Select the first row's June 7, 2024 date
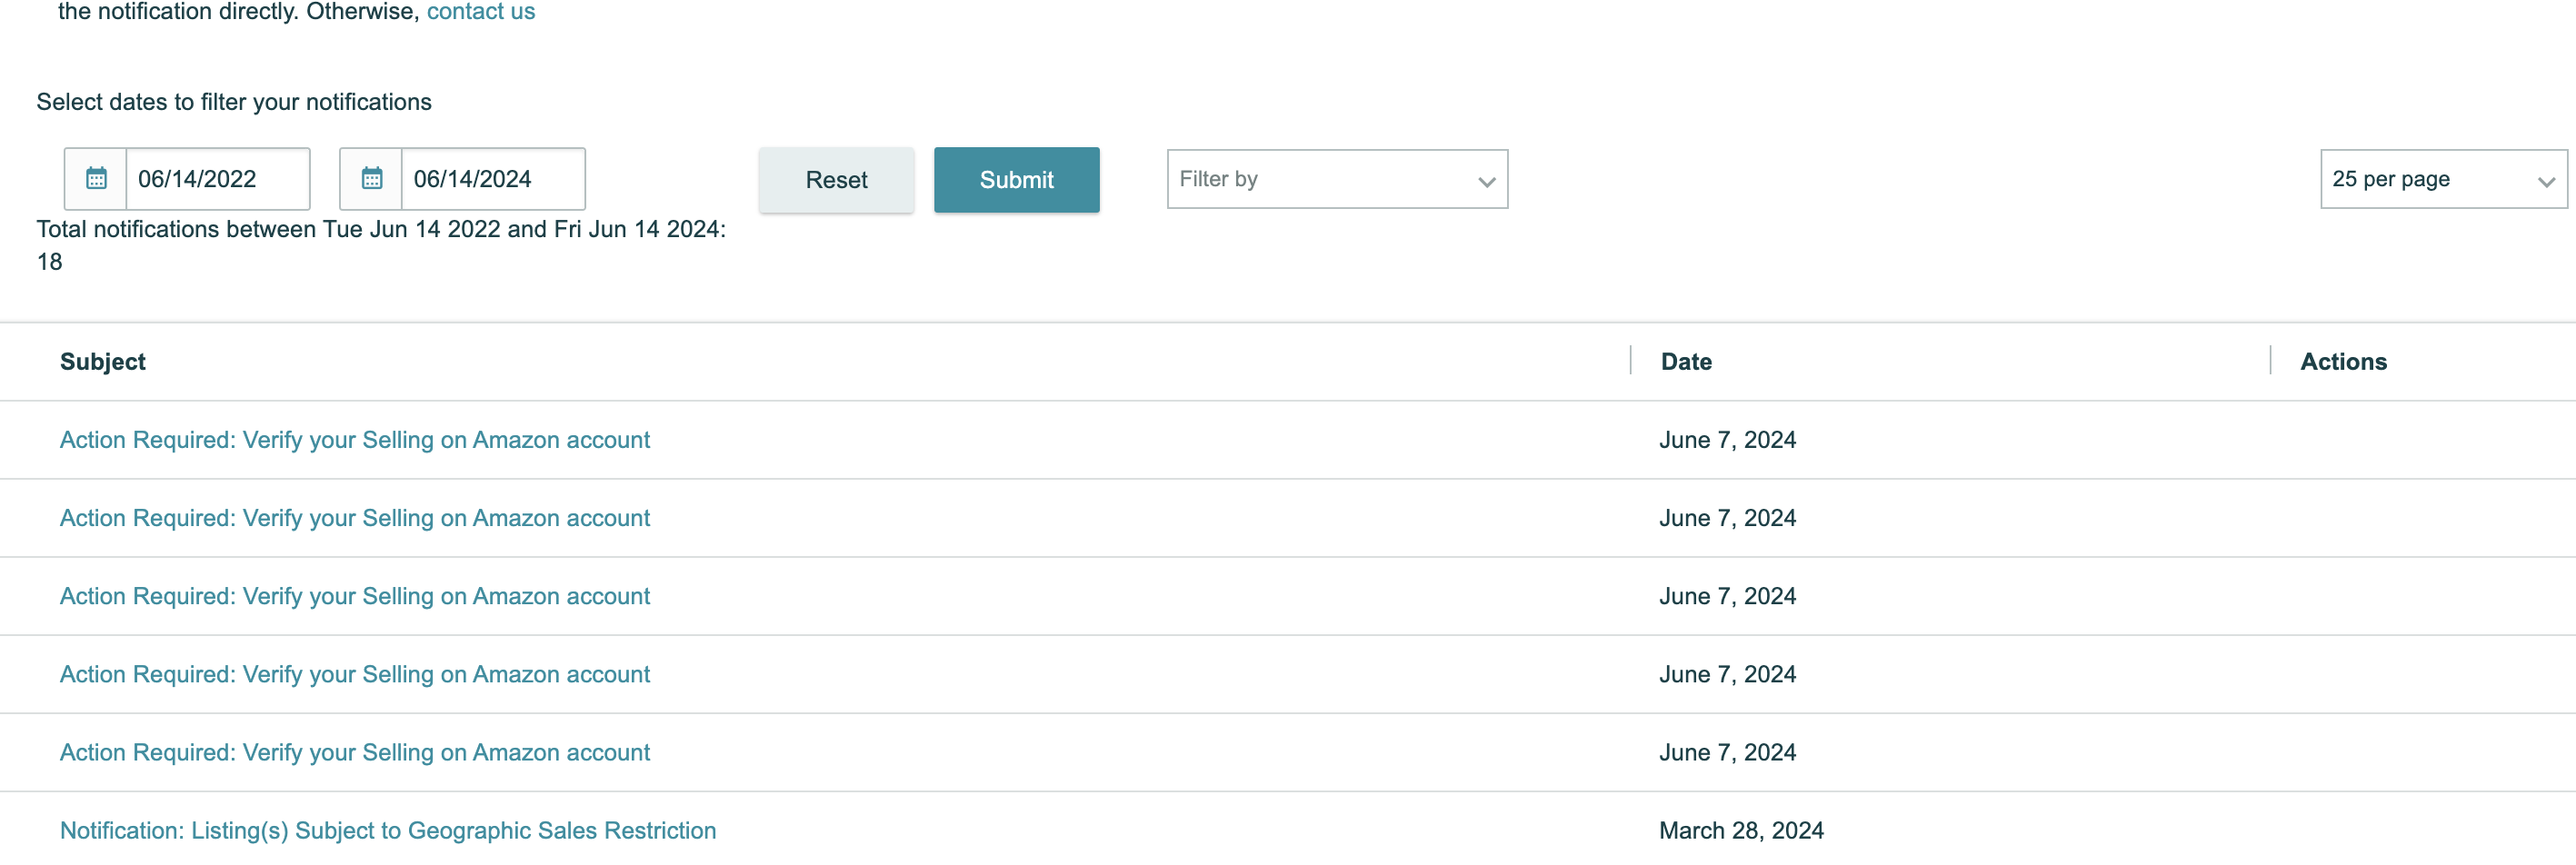This screenshot has height=865, width=2576. coord(1727,440)
